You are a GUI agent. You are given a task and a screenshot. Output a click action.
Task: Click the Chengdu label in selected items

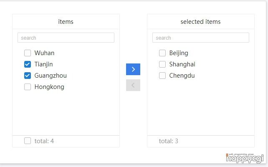point(182,76)
